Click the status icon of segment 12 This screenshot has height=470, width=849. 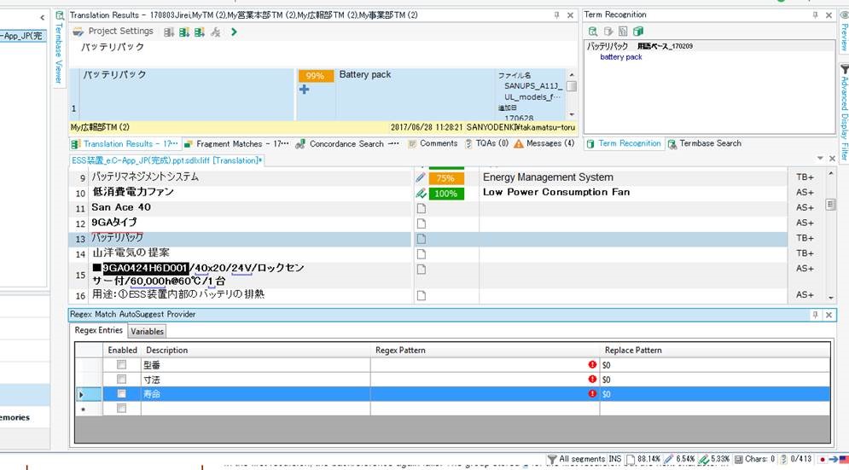[422, 223]
